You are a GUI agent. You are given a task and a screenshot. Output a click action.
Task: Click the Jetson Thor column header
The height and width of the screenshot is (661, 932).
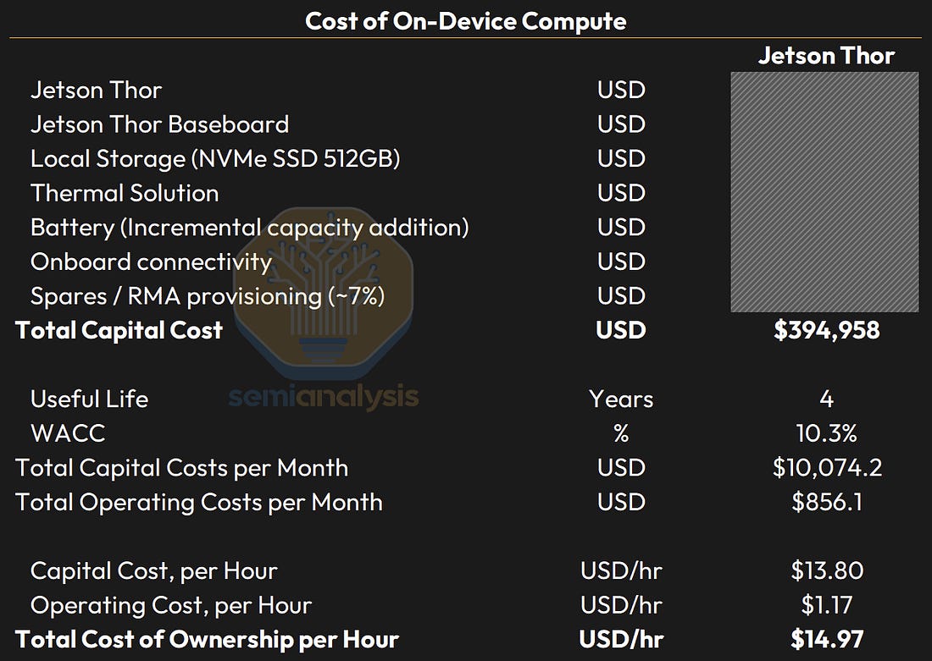pyautogui.click(x=826, y=55)
